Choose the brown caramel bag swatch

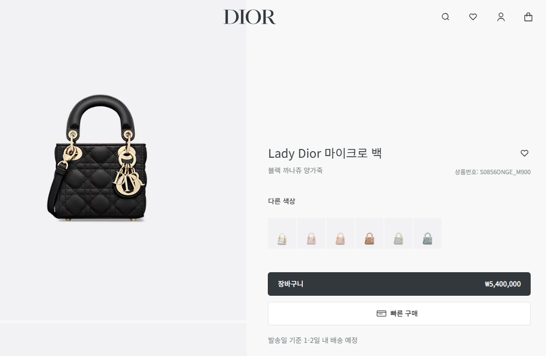click(x=369, y=233)
